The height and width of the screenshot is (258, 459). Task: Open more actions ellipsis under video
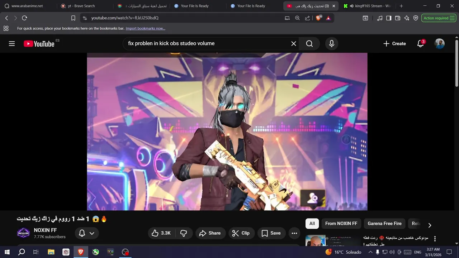pos(294,233)
